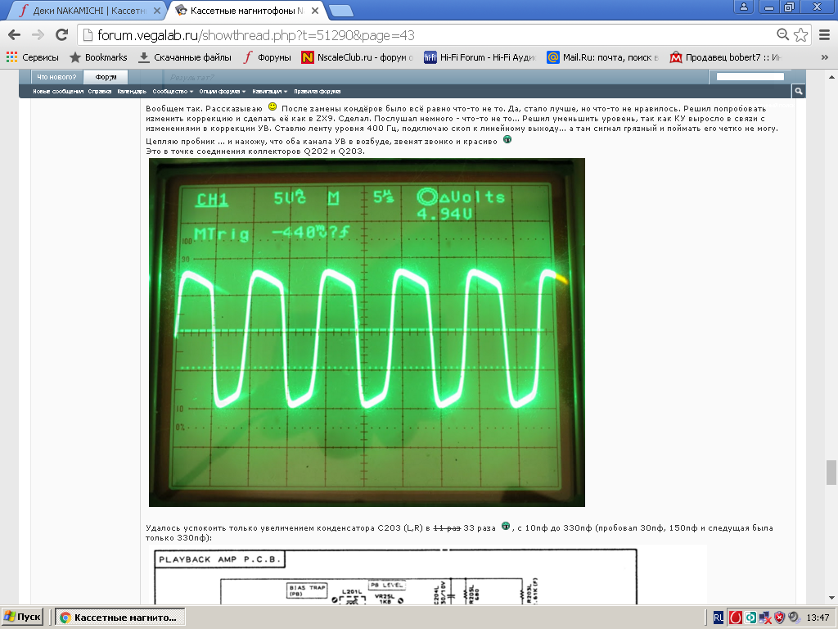
Task: Click the forum search magnifier button
Action: [x=798, y=92]
